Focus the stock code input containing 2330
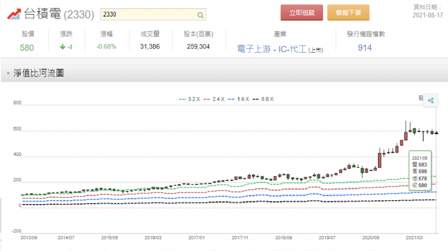 click(153, 15)
